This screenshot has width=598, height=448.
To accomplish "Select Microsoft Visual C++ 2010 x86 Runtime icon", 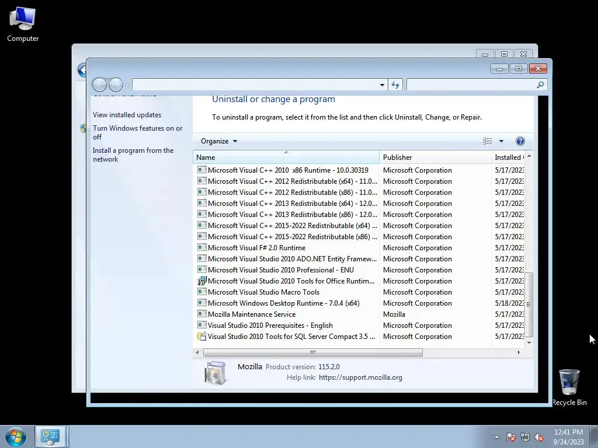I will (x=201, y=170).
